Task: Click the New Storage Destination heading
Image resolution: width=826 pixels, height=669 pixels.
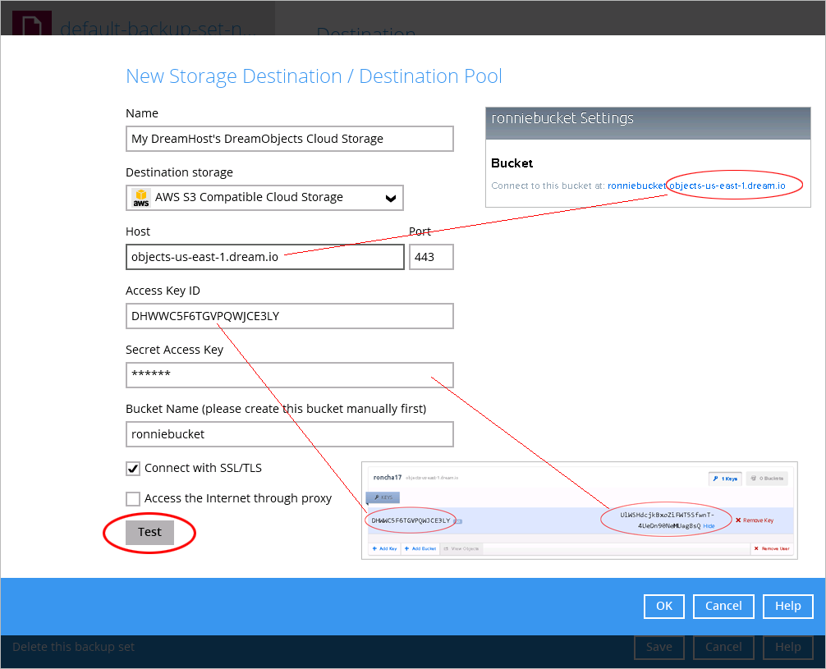Action: 314,76
